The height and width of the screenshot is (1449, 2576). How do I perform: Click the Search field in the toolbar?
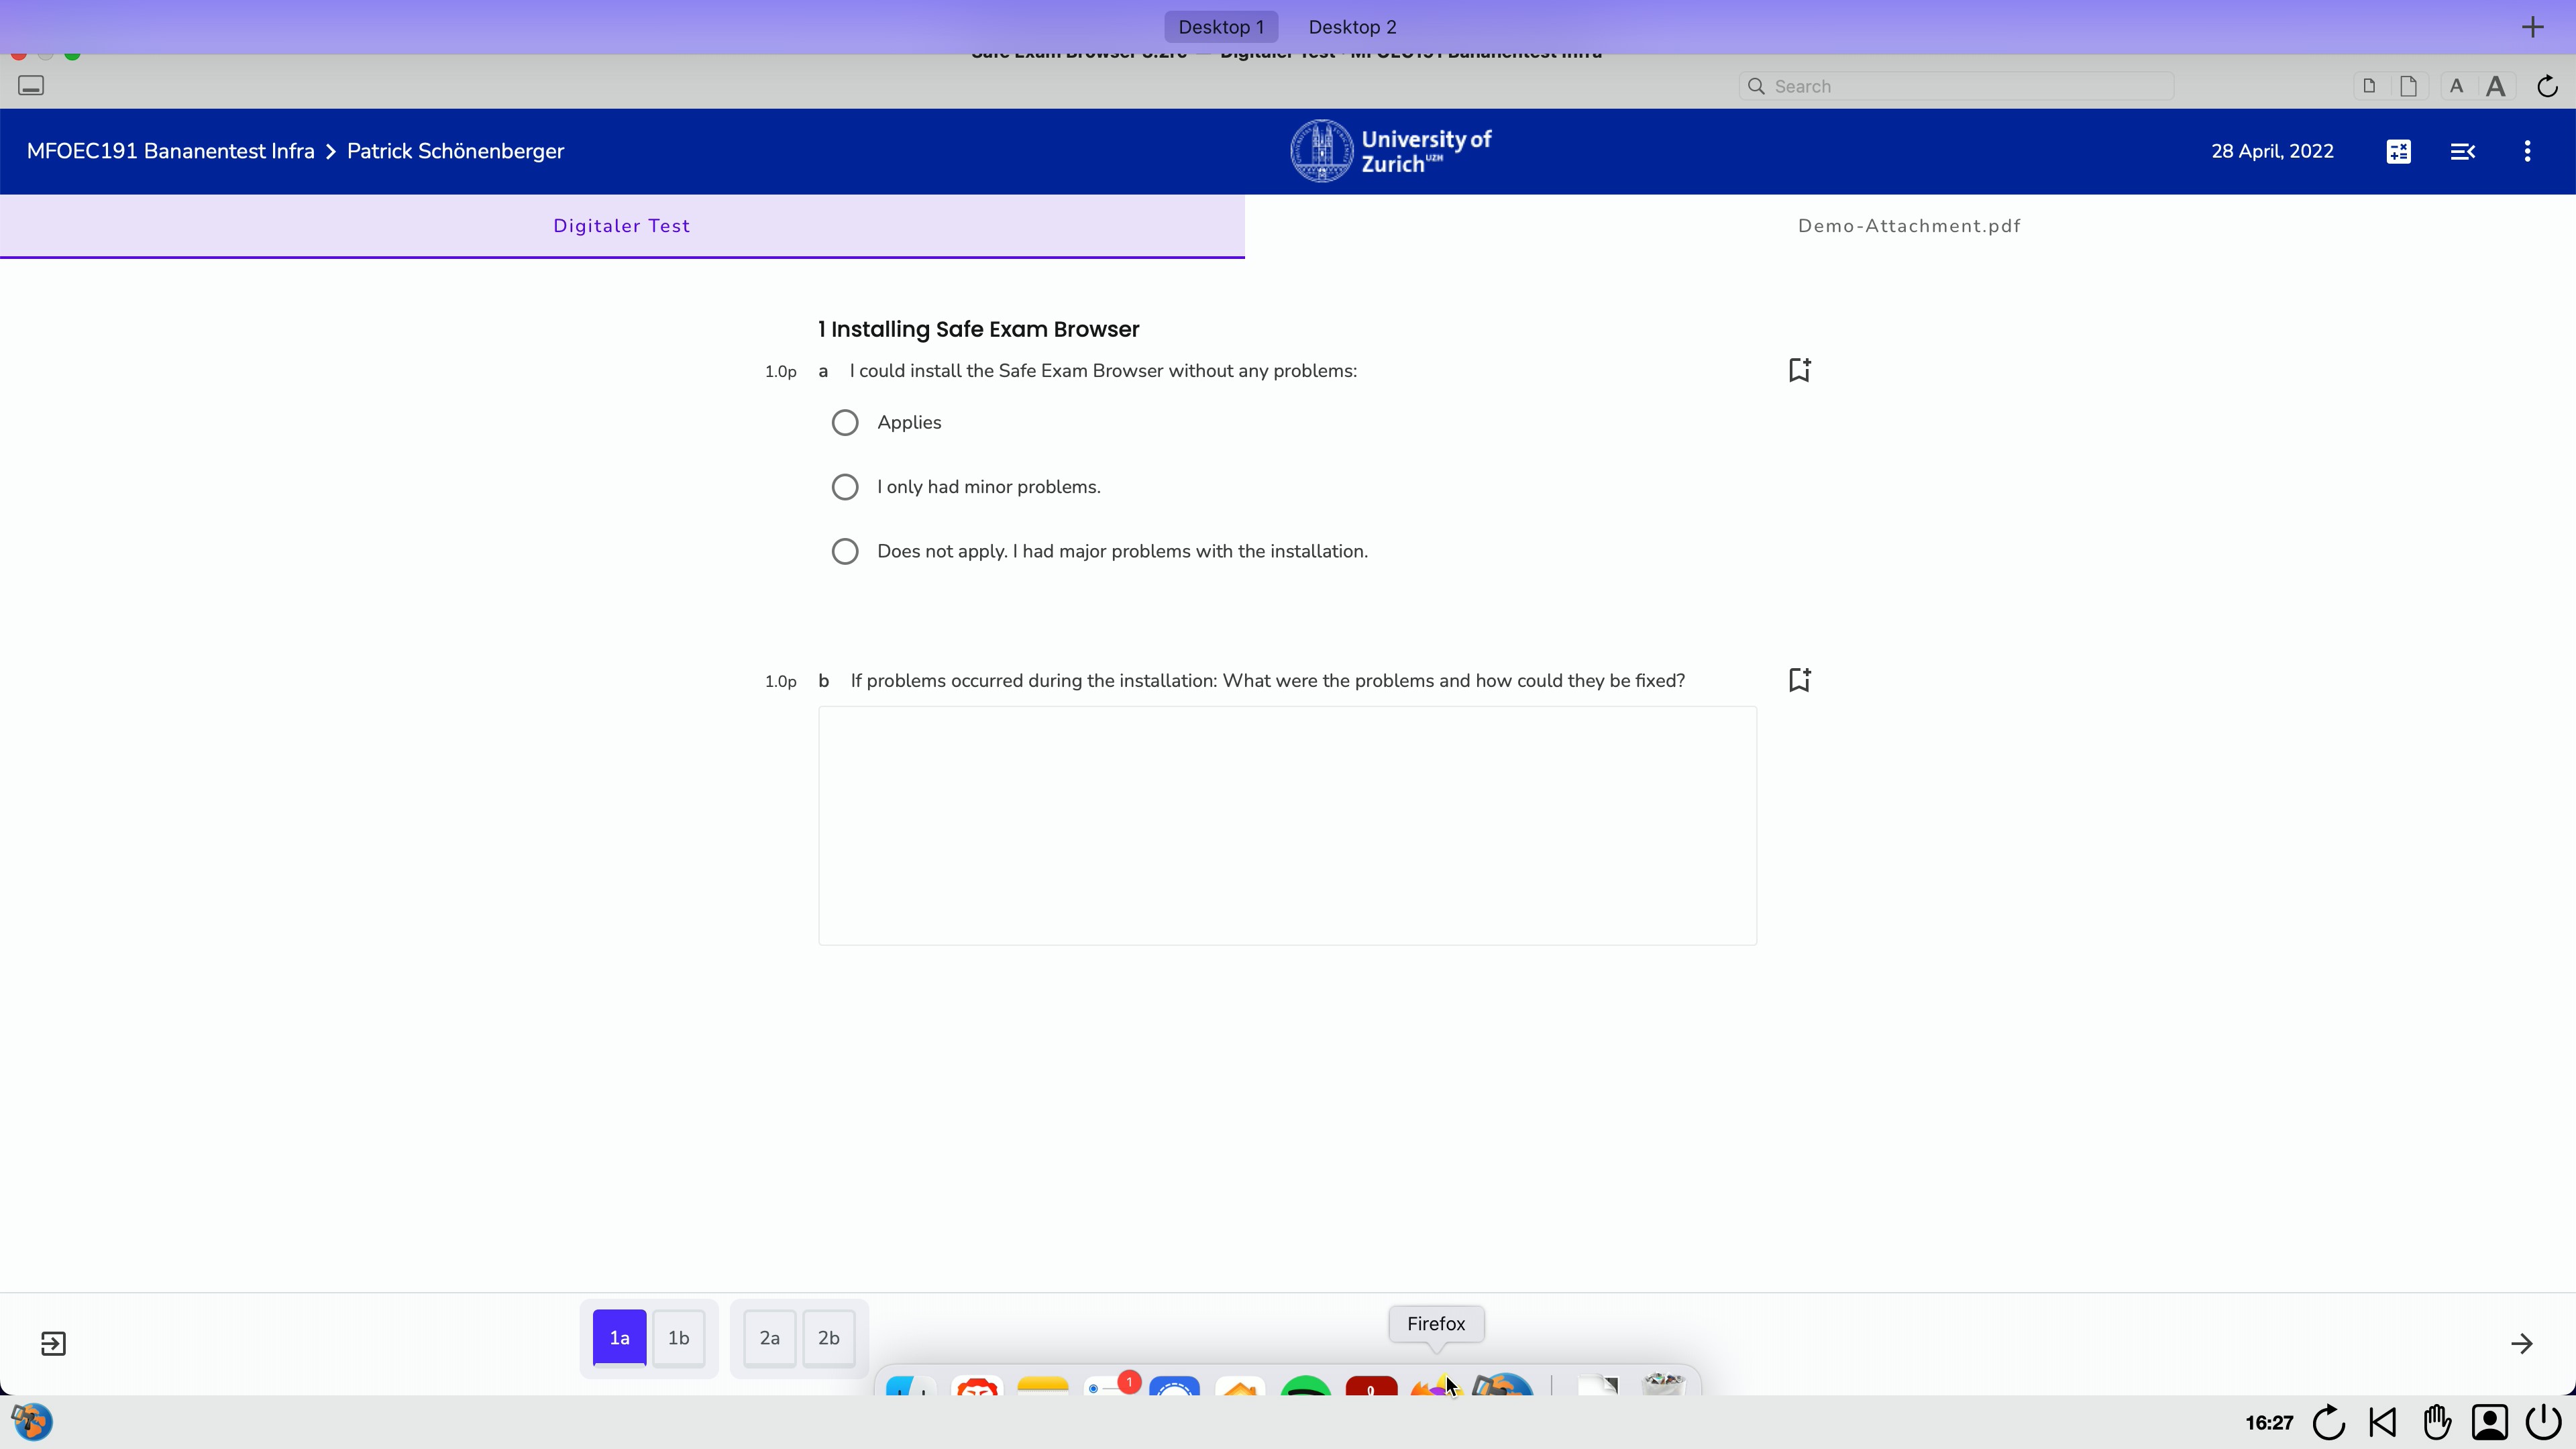pyautogui.click(x=1955, y=86)
